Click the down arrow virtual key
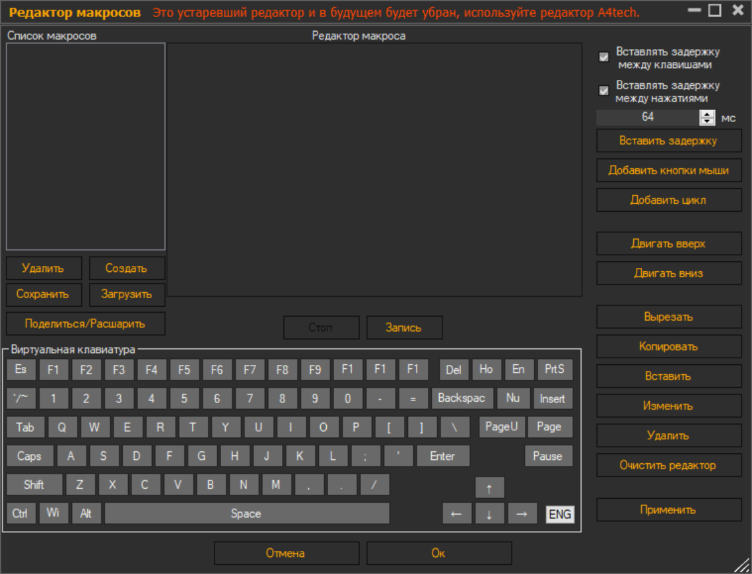752x574 pixels. [490, 513]
